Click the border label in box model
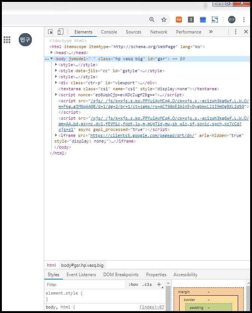This screenshot has width=252, height=313. point(189,299)
